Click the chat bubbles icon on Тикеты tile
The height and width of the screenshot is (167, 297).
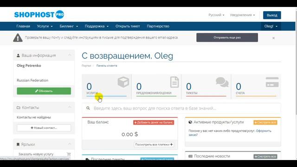pyautogui.click(x=222, y=82)
